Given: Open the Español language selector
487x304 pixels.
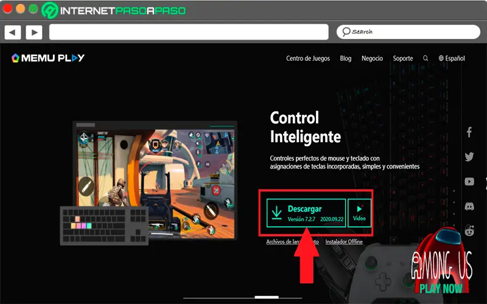Looking at the screenshot, I should pyautogui.click(x=452, y=58).
